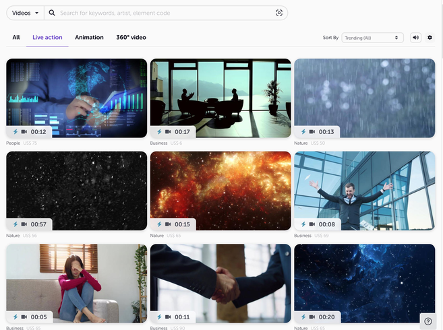Switch to the All tab

16,37
